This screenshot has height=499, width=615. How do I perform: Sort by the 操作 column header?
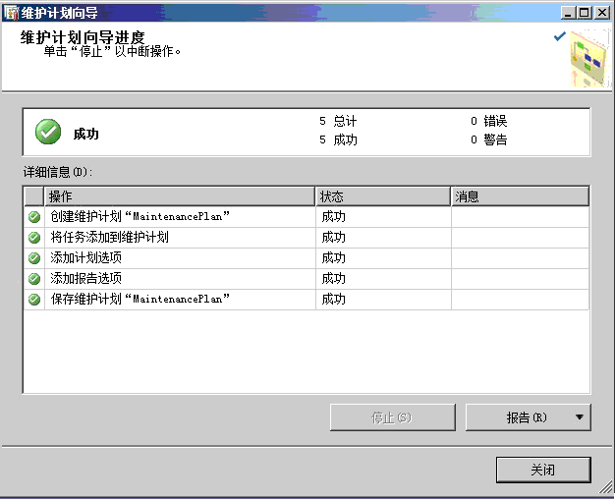(179, 196)
